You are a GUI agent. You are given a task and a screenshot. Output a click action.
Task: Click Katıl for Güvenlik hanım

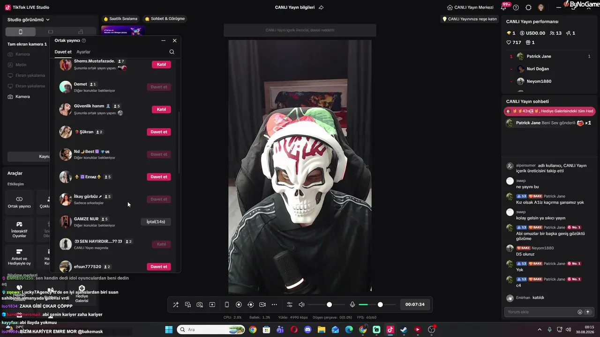(x=161, y=110)
